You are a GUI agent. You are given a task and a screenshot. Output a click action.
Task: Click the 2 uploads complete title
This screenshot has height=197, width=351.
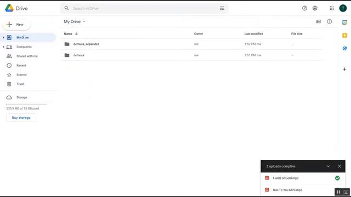click(281, 166)
